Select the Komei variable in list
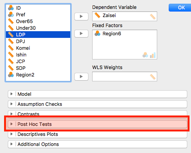191x153 pixels. click(38, 48)
